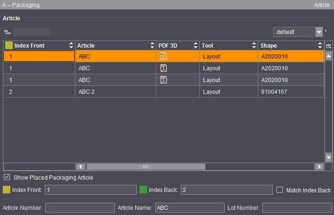Click the green Index Back color swatch

(x=143, y=190)
